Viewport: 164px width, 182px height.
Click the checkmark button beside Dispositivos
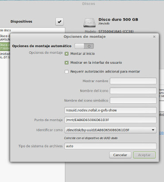(x=59, y=22)
